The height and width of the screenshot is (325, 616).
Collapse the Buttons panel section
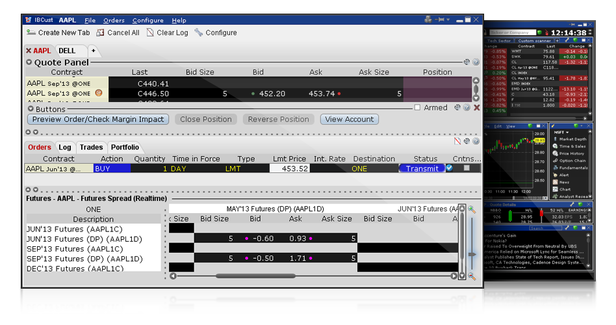tap(29, 109)
